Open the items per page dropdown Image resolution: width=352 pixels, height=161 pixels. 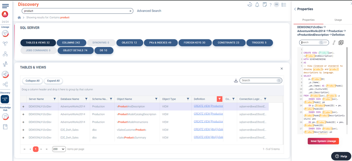(x=59, y=149)
